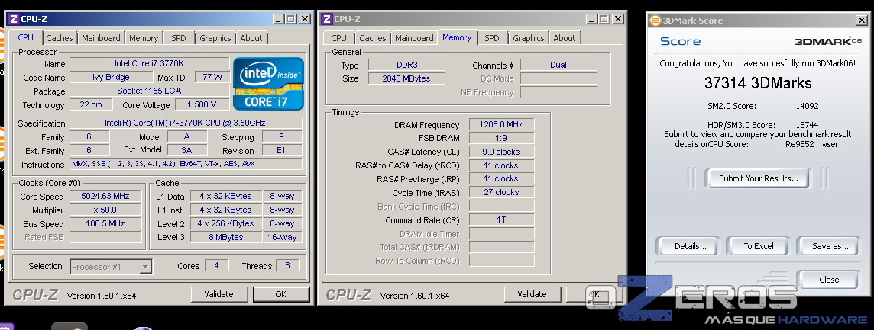874x330 pixels.
Task: Close 3DMark Score window via X
Action: coord(862,21)
